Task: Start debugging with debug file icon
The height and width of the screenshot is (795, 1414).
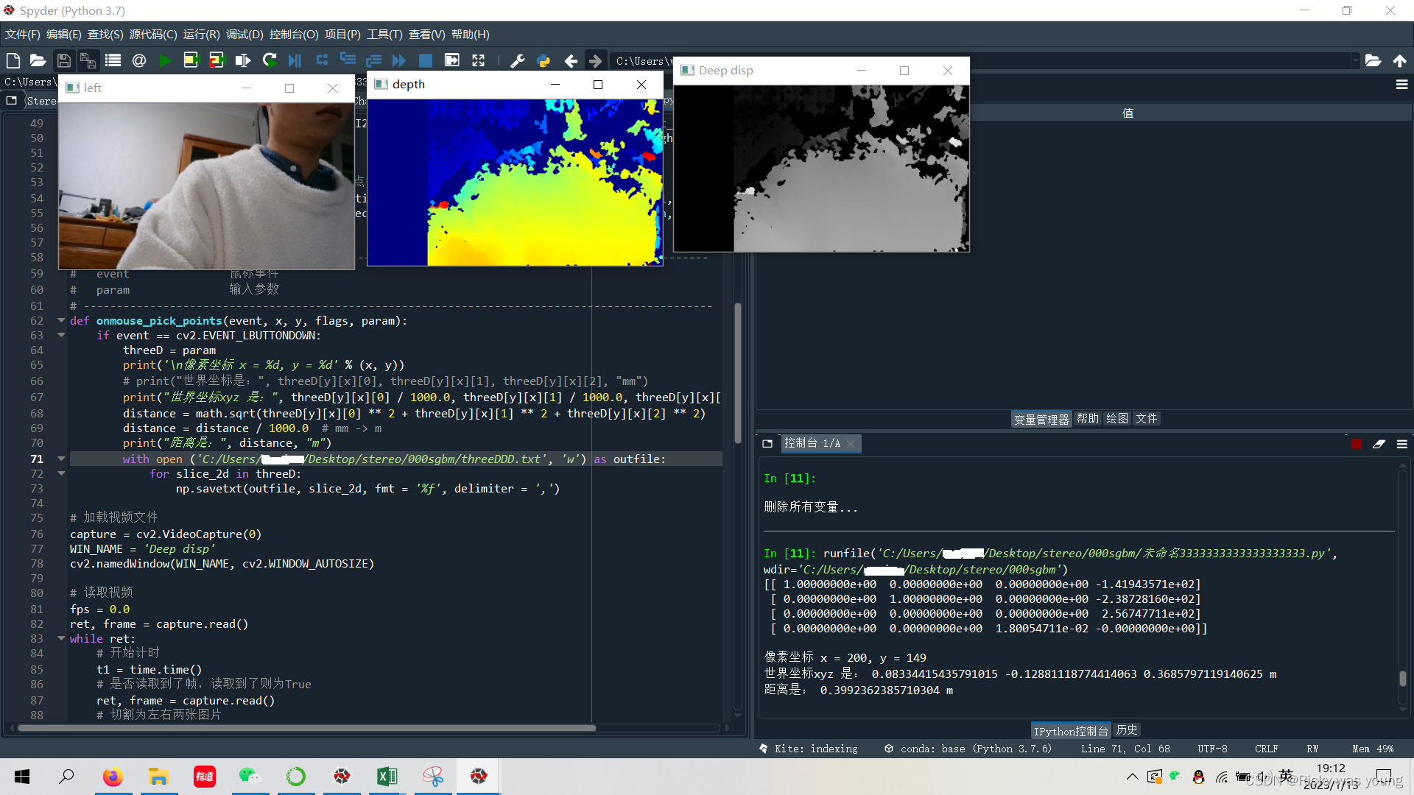Action: pyautogui.click(x=295, y=61)
